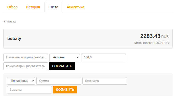The height and width of the screenshot is (98, 177).
Task: Click the 2283.43 balance amount
Action: coord(150,36)
